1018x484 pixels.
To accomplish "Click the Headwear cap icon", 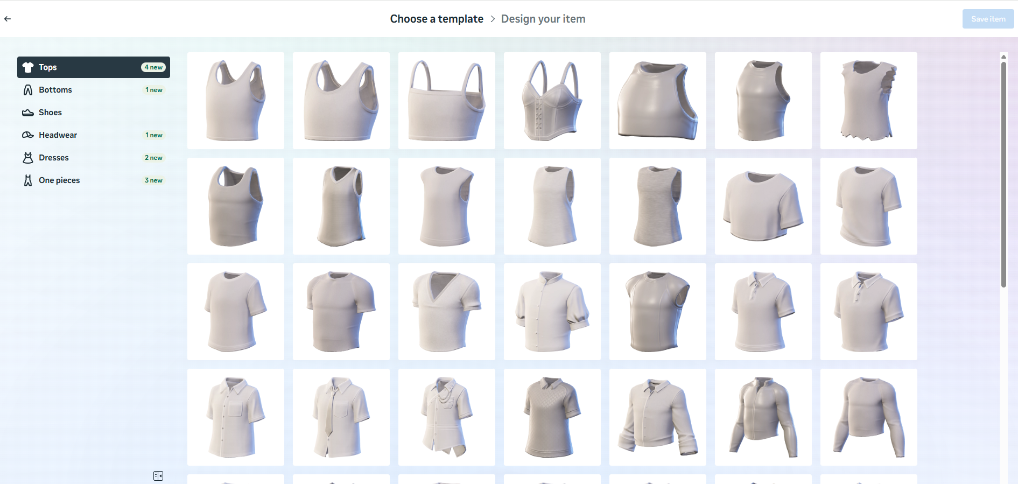I will [x=28, y=135].
